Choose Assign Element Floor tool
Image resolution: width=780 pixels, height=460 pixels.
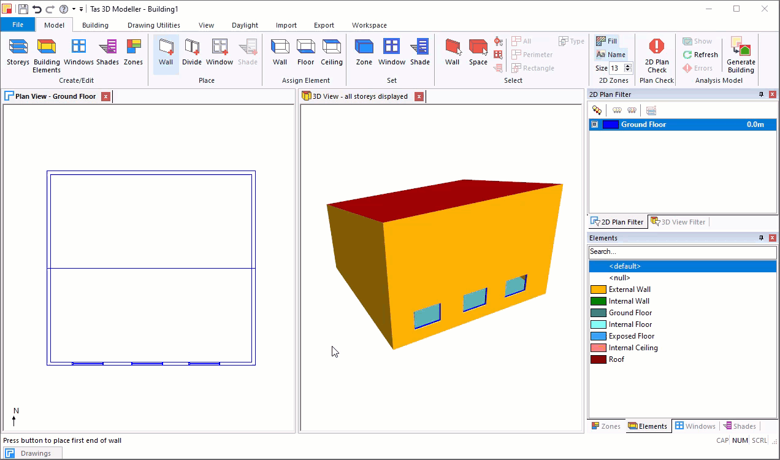coord(306,52)
